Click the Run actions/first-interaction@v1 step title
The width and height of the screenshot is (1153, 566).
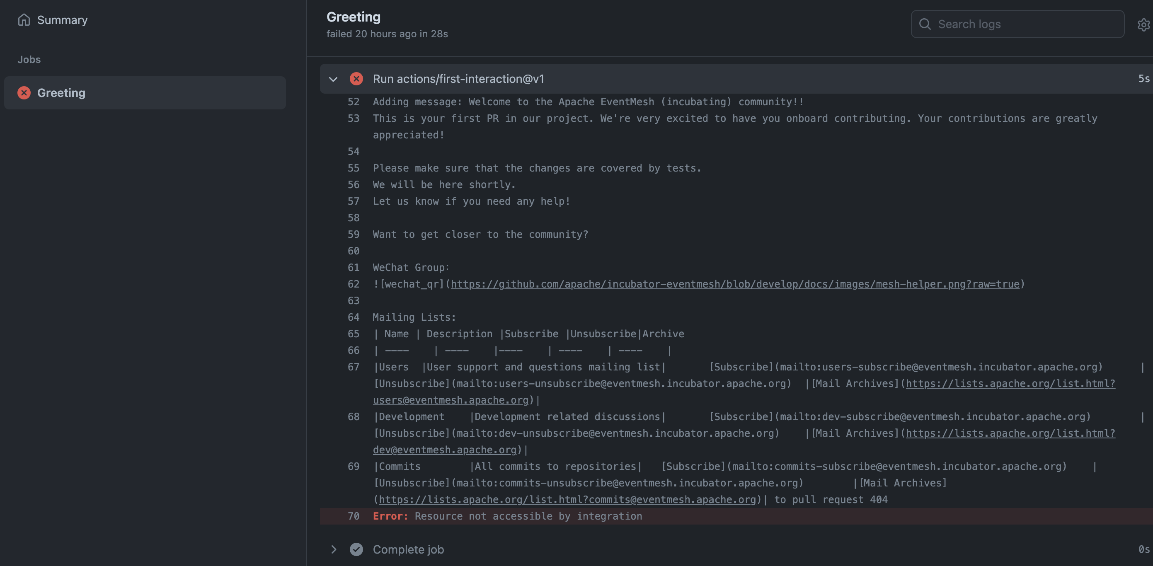(x=458, y=79)
